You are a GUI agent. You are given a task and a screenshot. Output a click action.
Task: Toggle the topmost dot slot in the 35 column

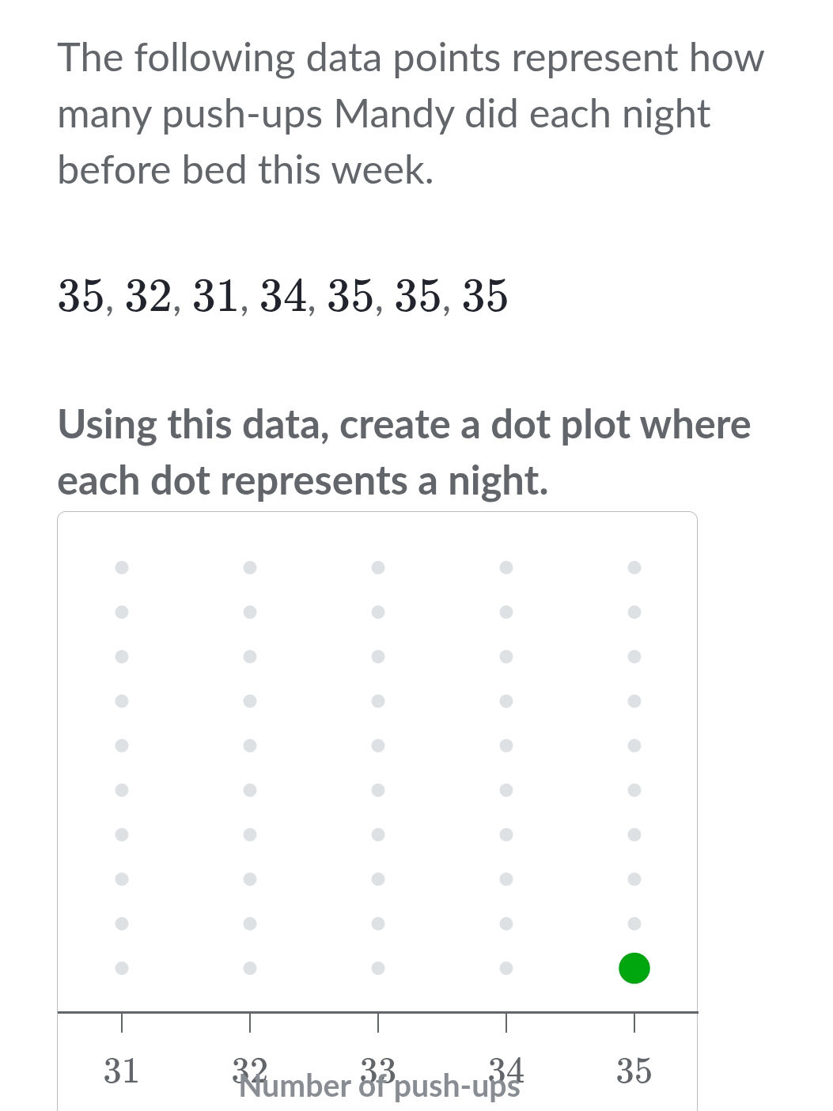634,567
